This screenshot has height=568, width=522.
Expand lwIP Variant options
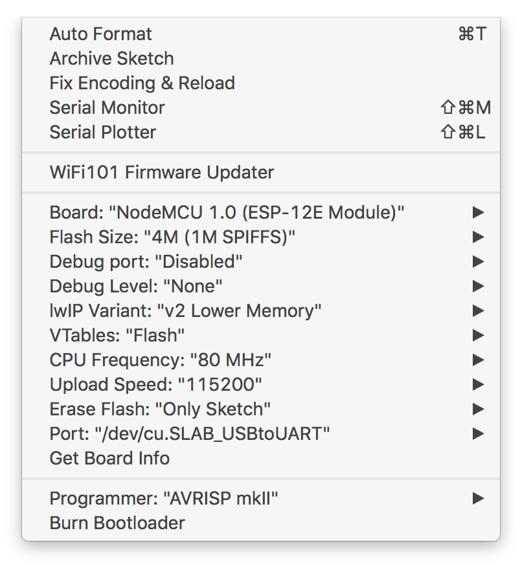185,311
